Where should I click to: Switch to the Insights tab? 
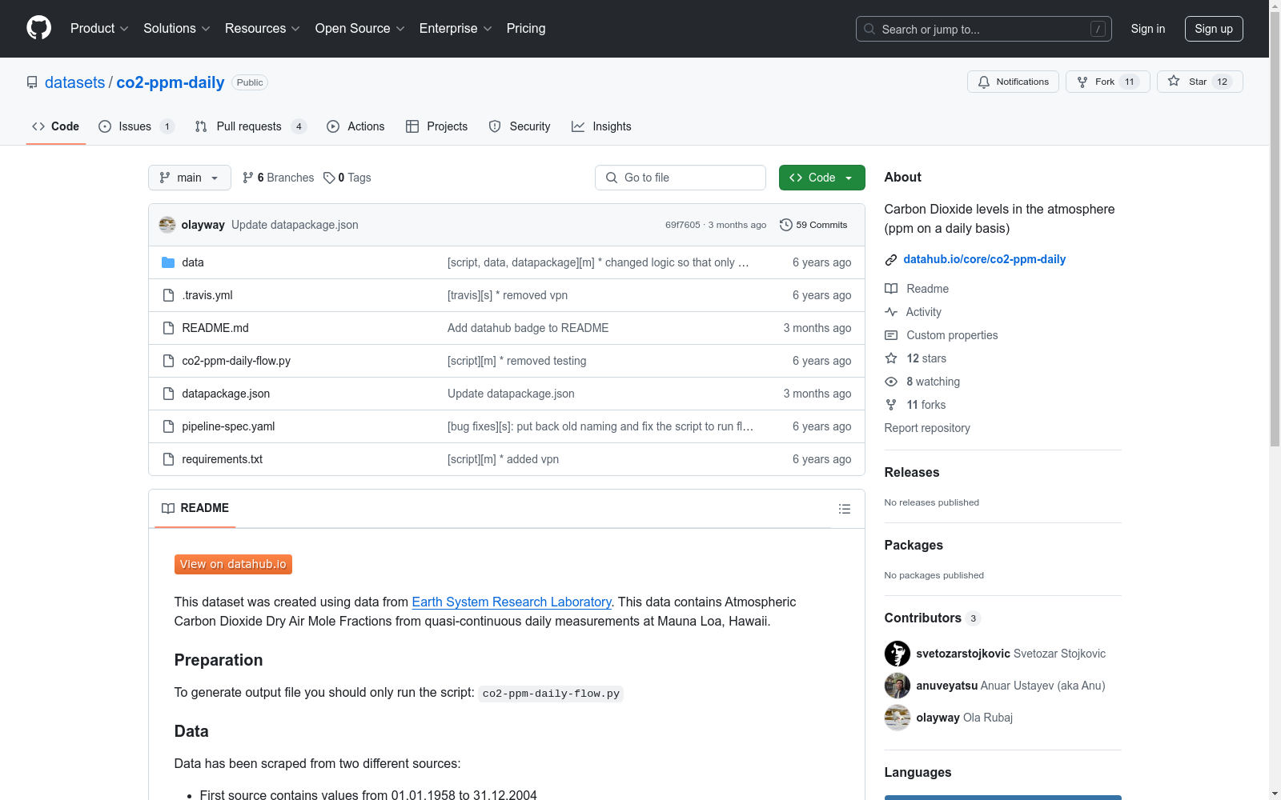[601, 126]
